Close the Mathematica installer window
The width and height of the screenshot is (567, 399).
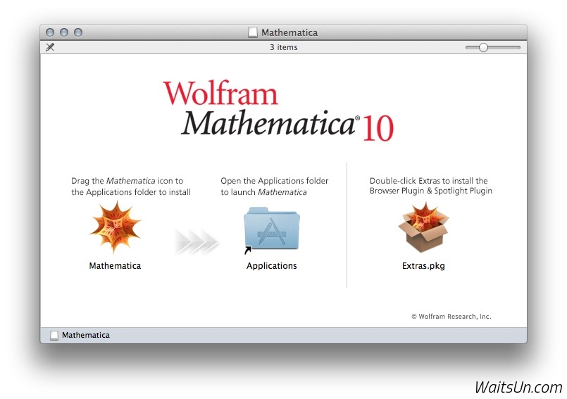[x=50, y=32]
